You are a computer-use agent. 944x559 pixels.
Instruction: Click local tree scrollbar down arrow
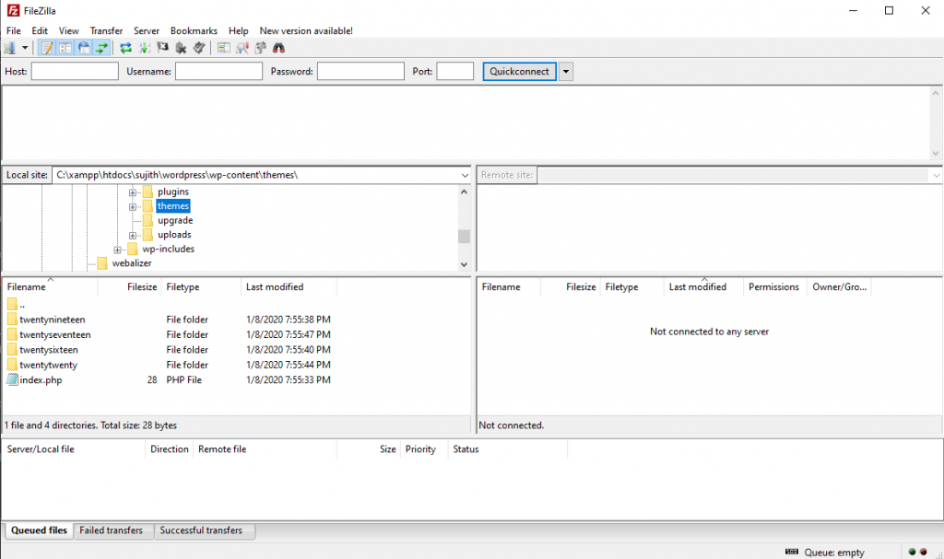coord(464,264)
